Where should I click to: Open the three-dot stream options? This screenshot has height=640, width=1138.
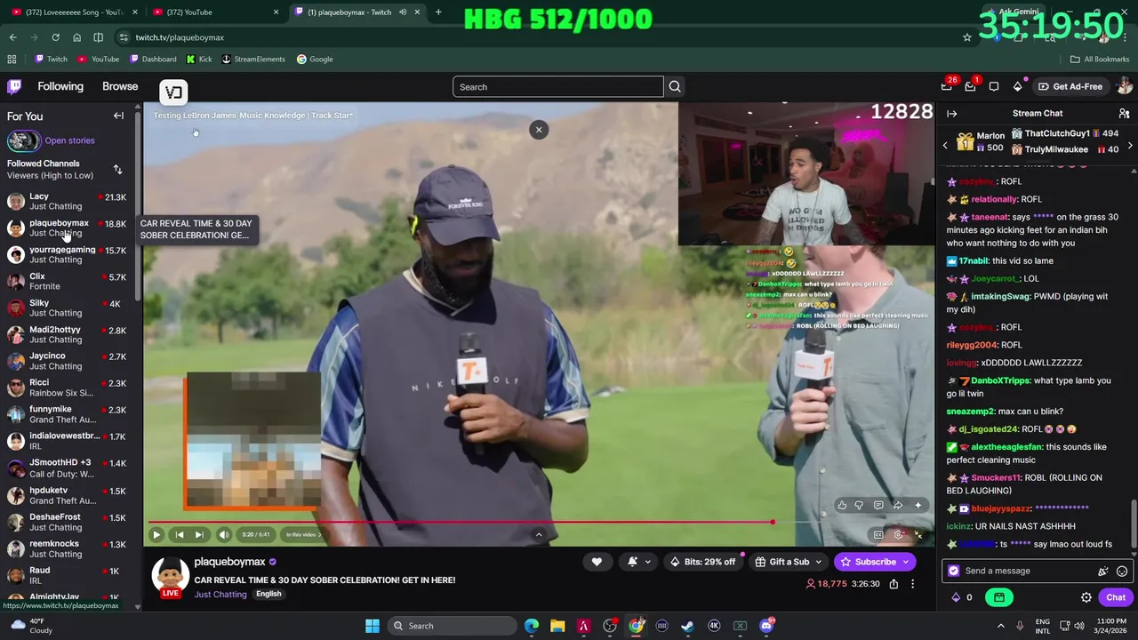912,584
